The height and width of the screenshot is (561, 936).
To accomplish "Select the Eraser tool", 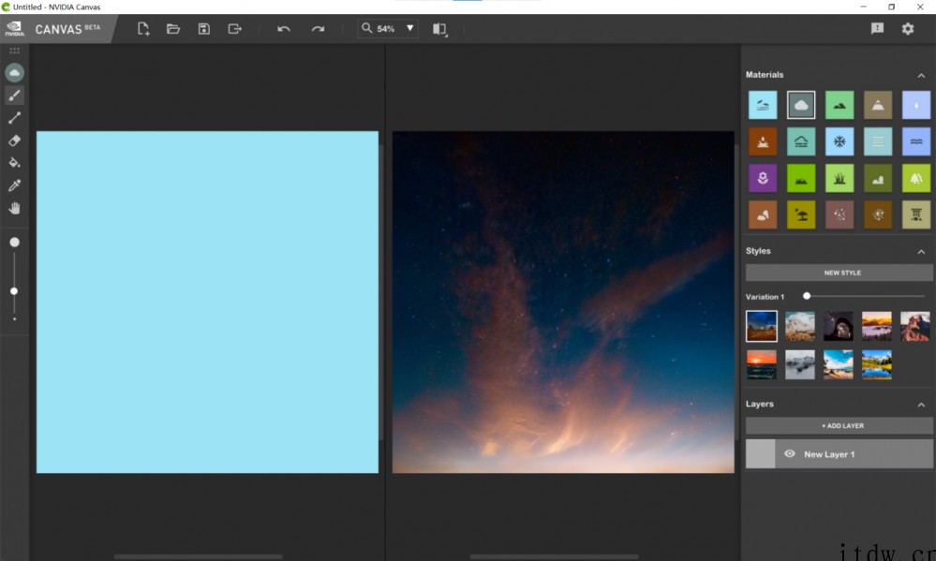I will (x=14, y=140).
